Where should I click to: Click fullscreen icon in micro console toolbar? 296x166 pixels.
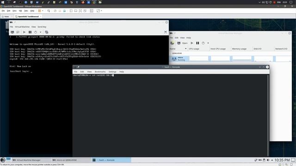(x=166, y=32)
